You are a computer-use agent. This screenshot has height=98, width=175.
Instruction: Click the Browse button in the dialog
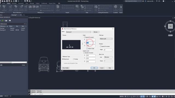[x=96, y=32]
